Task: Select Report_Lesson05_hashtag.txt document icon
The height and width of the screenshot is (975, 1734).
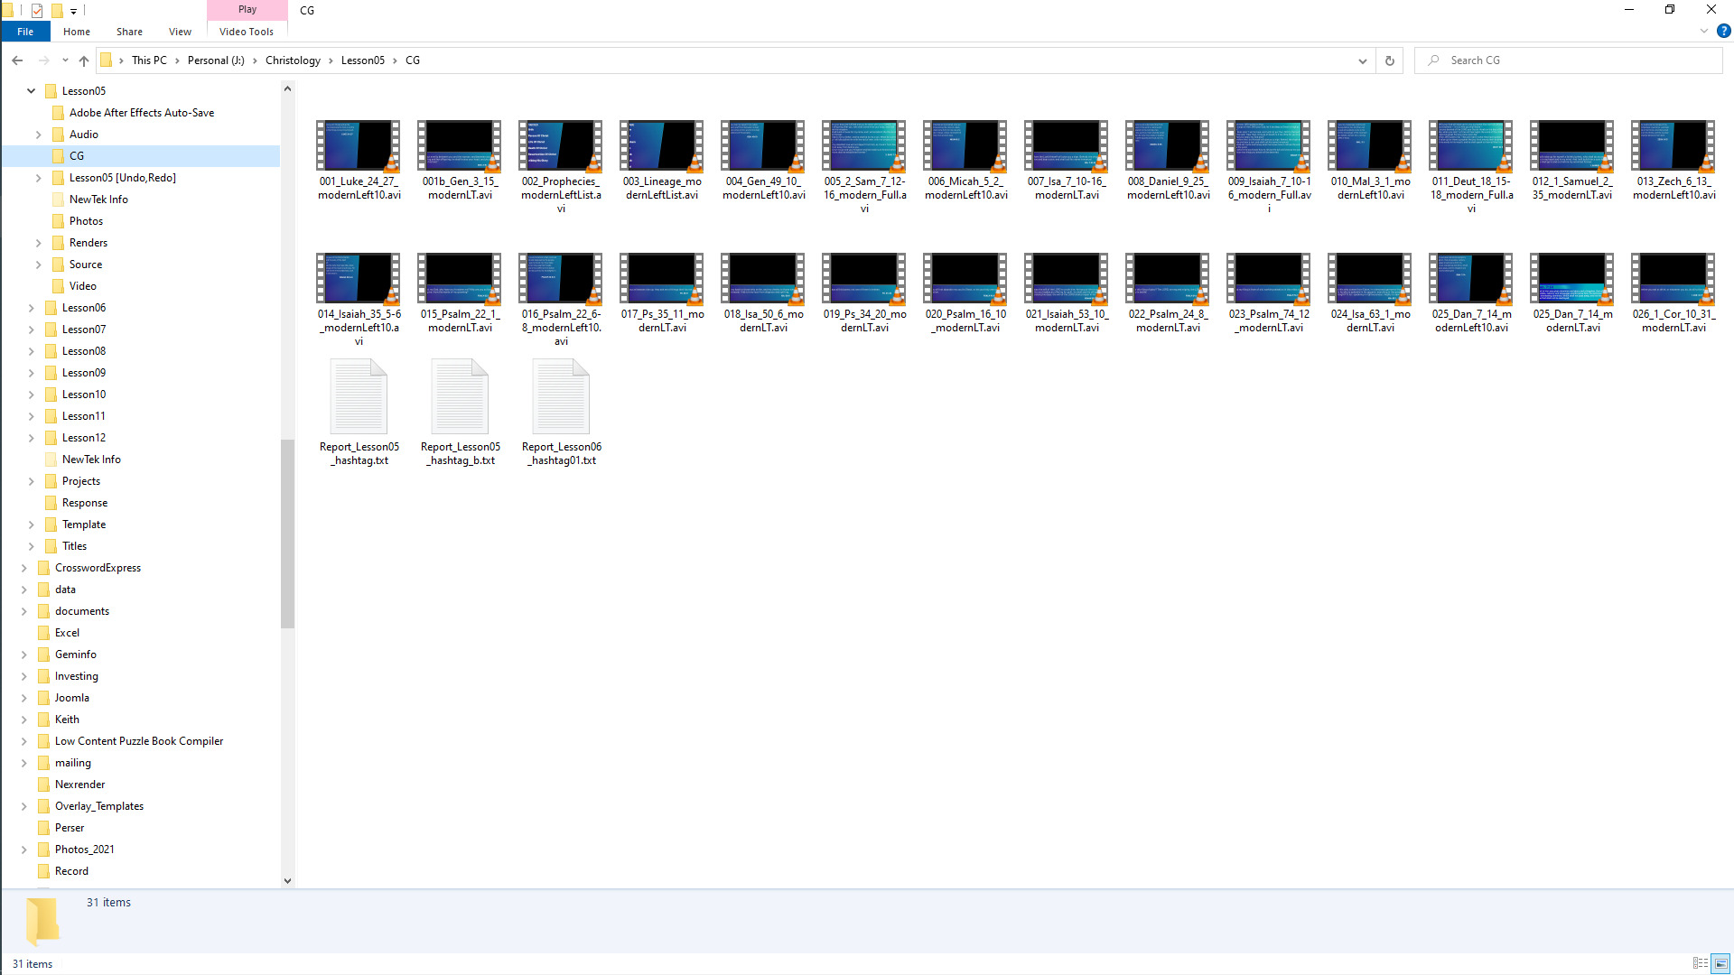Action: click(359, 396)
